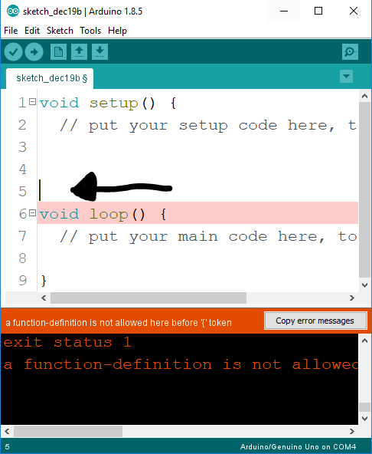The width and height of the screenshot is (372, 454).
Task: Click the console horizontal scrollbar thumb
Action: [68, 432]
